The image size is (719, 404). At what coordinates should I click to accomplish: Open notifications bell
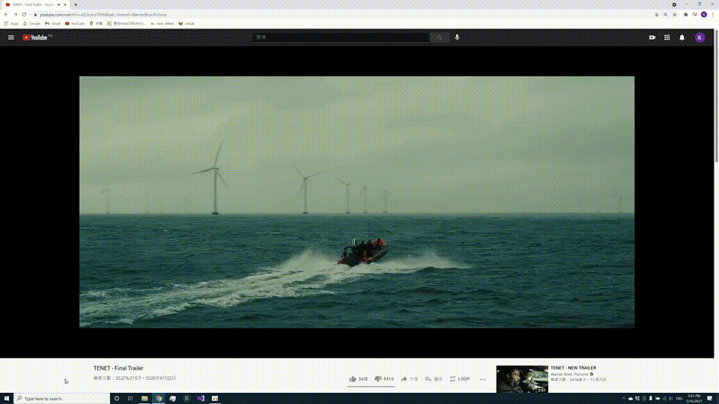point(682,37)
